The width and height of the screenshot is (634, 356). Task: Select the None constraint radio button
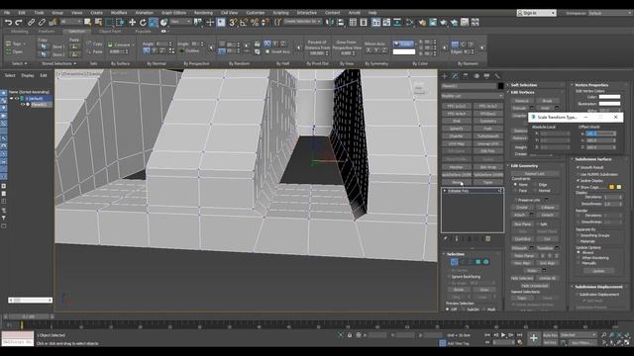click(x=515, y=185)
